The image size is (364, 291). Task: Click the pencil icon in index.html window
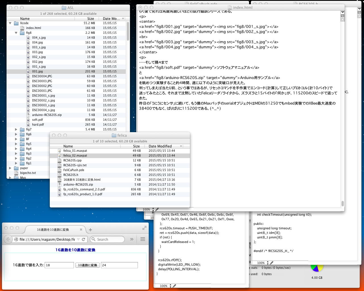point(157,209)
